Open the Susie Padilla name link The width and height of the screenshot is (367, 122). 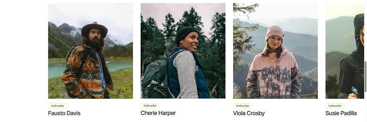pyautogui.click(x=341, y=113)
